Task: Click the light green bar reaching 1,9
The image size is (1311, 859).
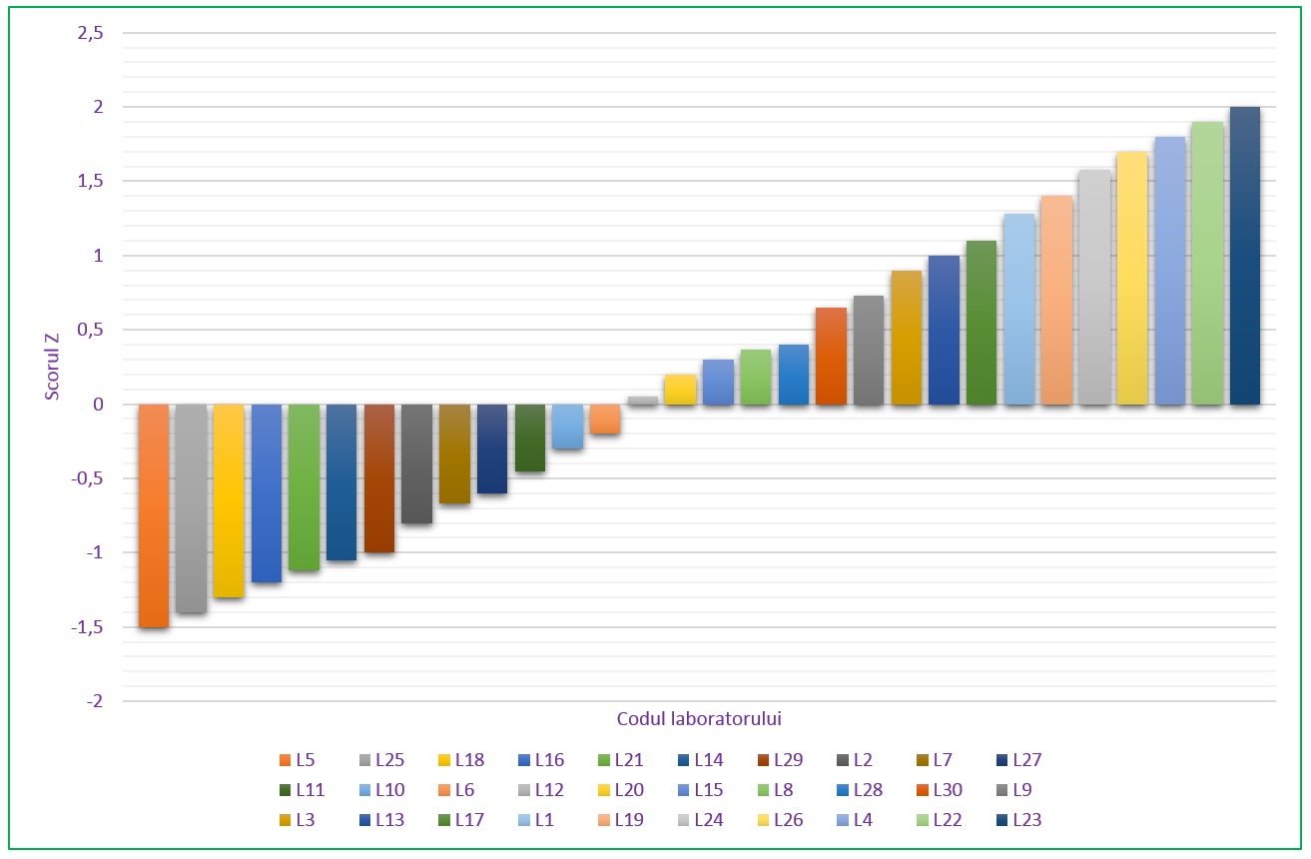Action: 1207,263
